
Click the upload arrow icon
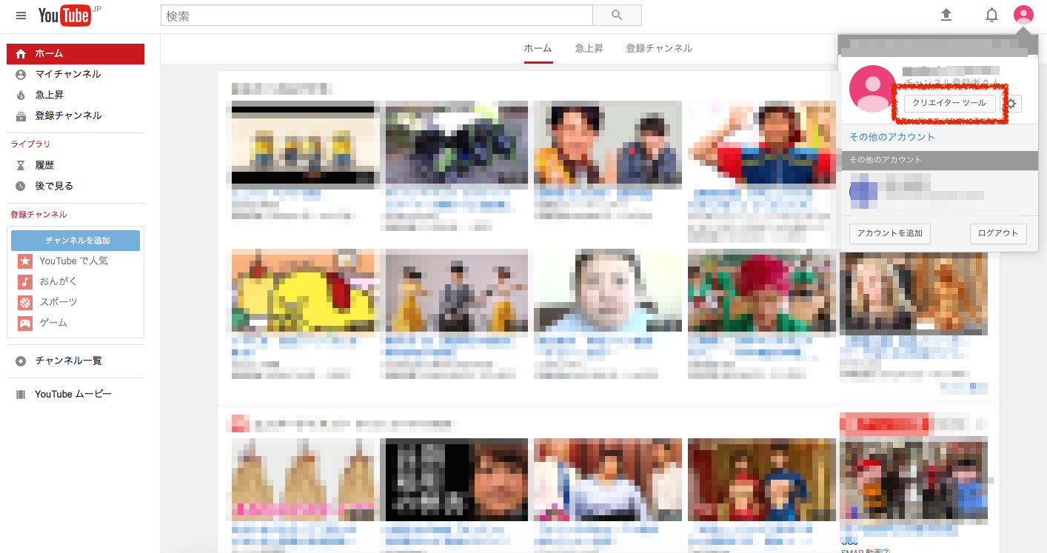(x=946, y=15)
